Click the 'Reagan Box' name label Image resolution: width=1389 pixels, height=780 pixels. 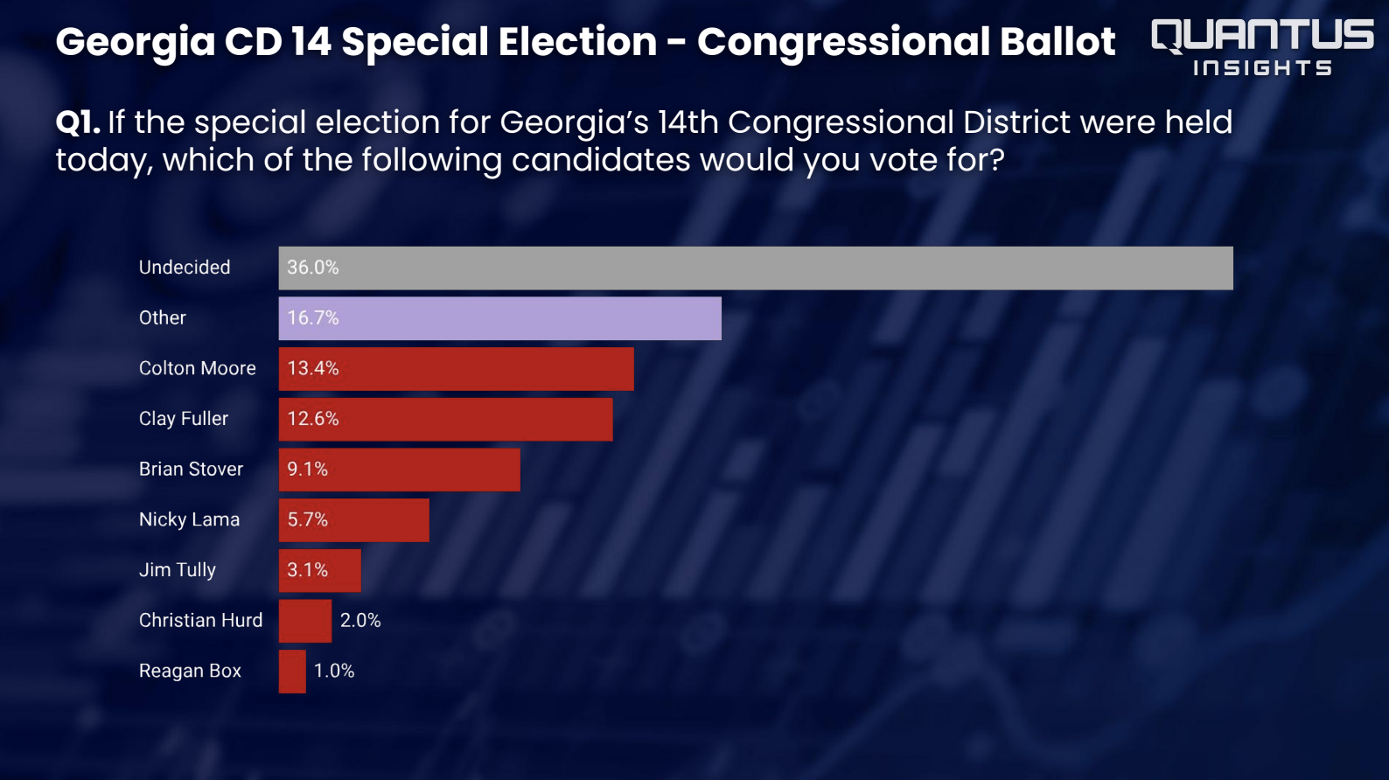[x=190, y=671]
